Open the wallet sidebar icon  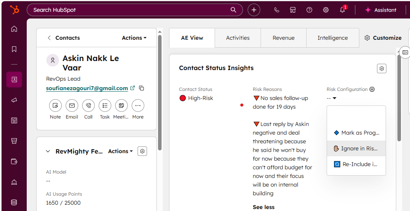(14, 161)
